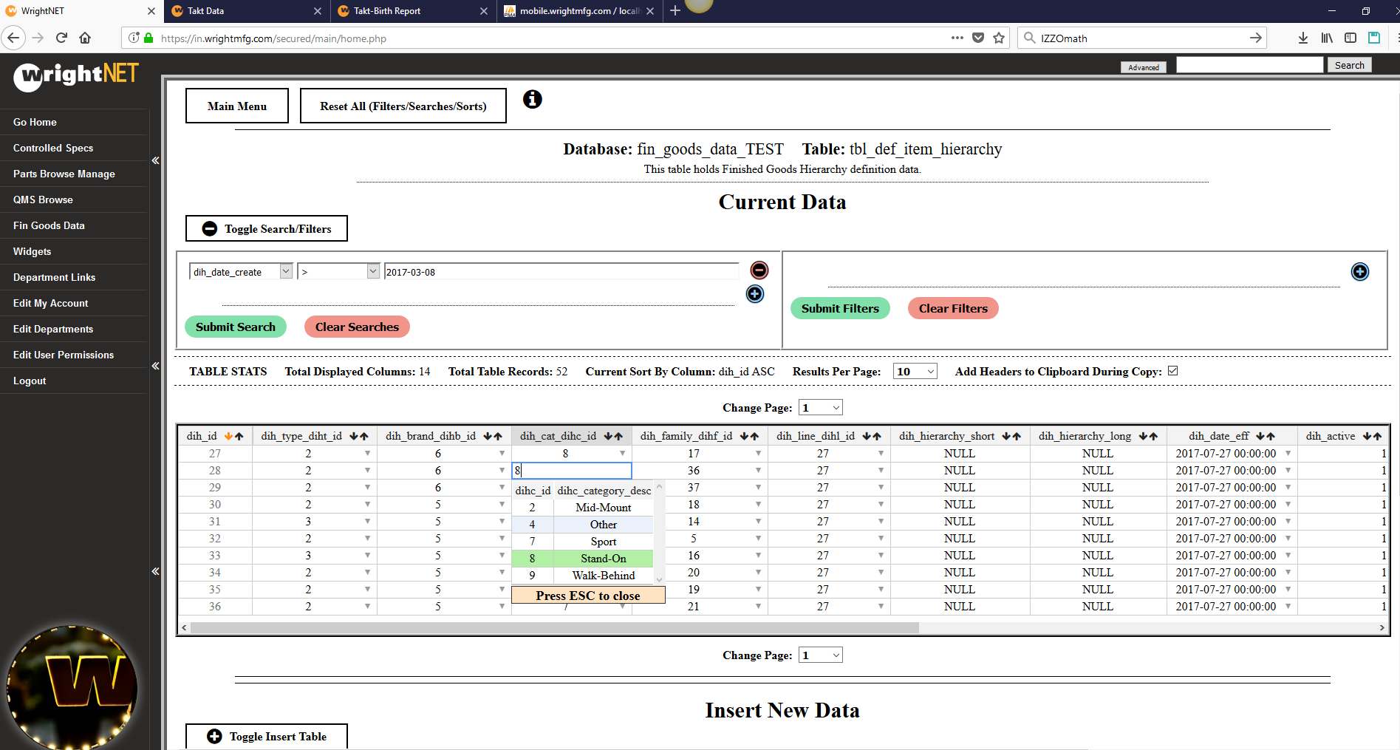Open Controlled Specs menu item
Image resolution: width=1400 pixels, height=750 pixels.
(53, 148)
